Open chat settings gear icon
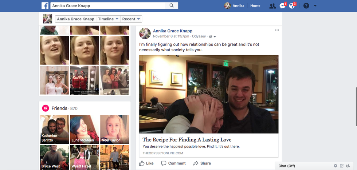Image resolution: width=357 pixels, height=170 pixels. [336, 166]
